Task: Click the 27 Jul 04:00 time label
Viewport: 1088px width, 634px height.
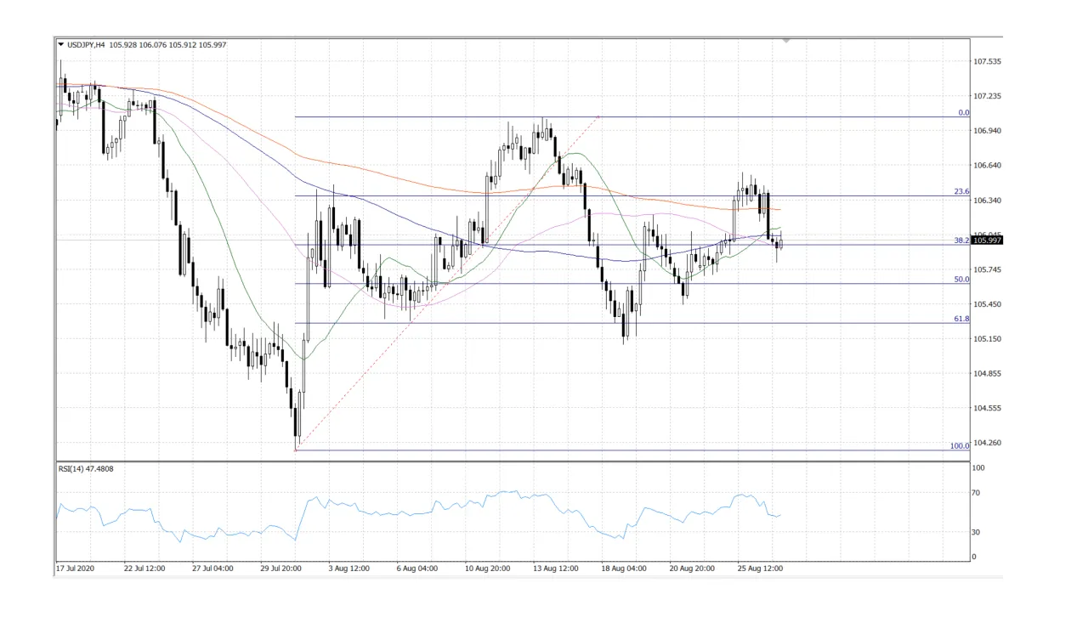Action: (x=212, y=568)
